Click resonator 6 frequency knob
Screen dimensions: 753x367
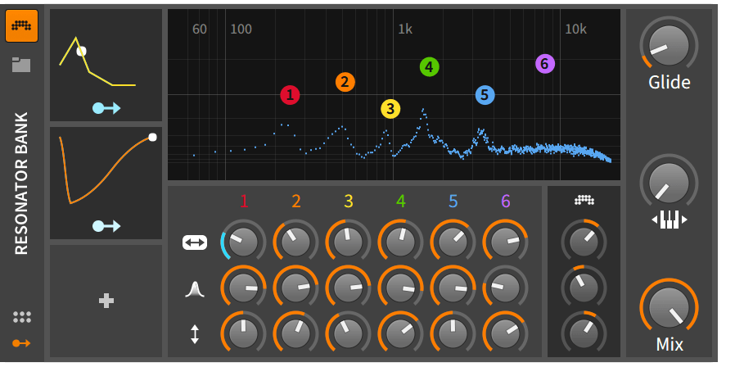point(505,242)
